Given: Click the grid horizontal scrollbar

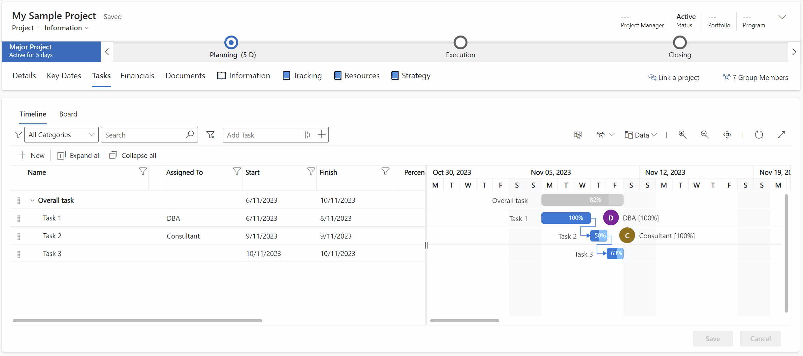Looking at the screenshot, I should [138, 320].
